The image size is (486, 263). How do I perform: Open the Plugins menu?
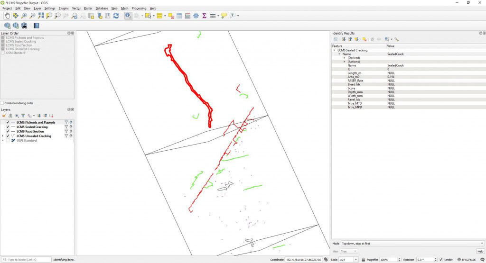pos(64,9)
